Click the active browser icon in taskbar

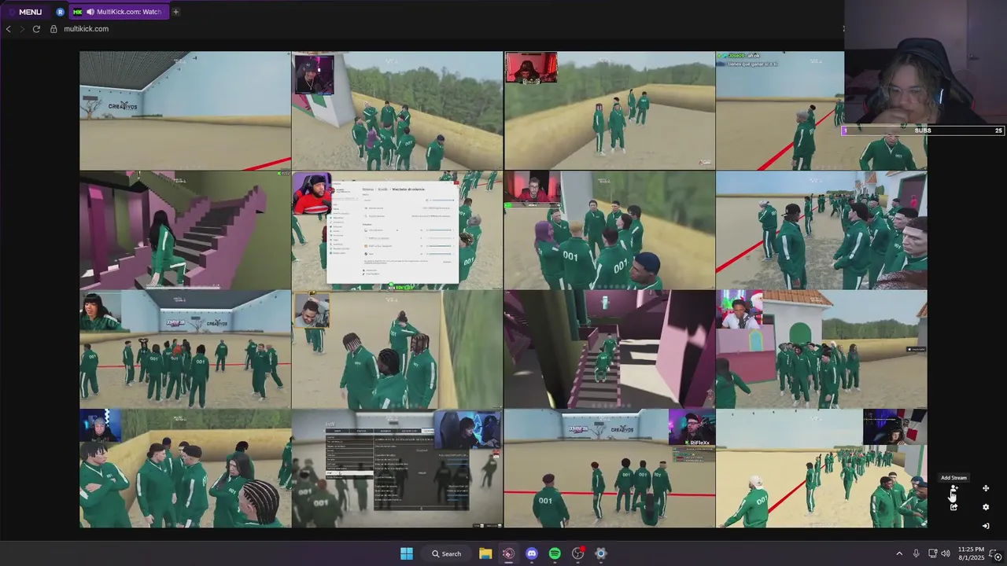click(508, 553)
